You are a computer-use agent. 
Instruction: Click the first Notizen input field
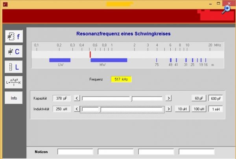pyautogui.click(x=76, y=152)
